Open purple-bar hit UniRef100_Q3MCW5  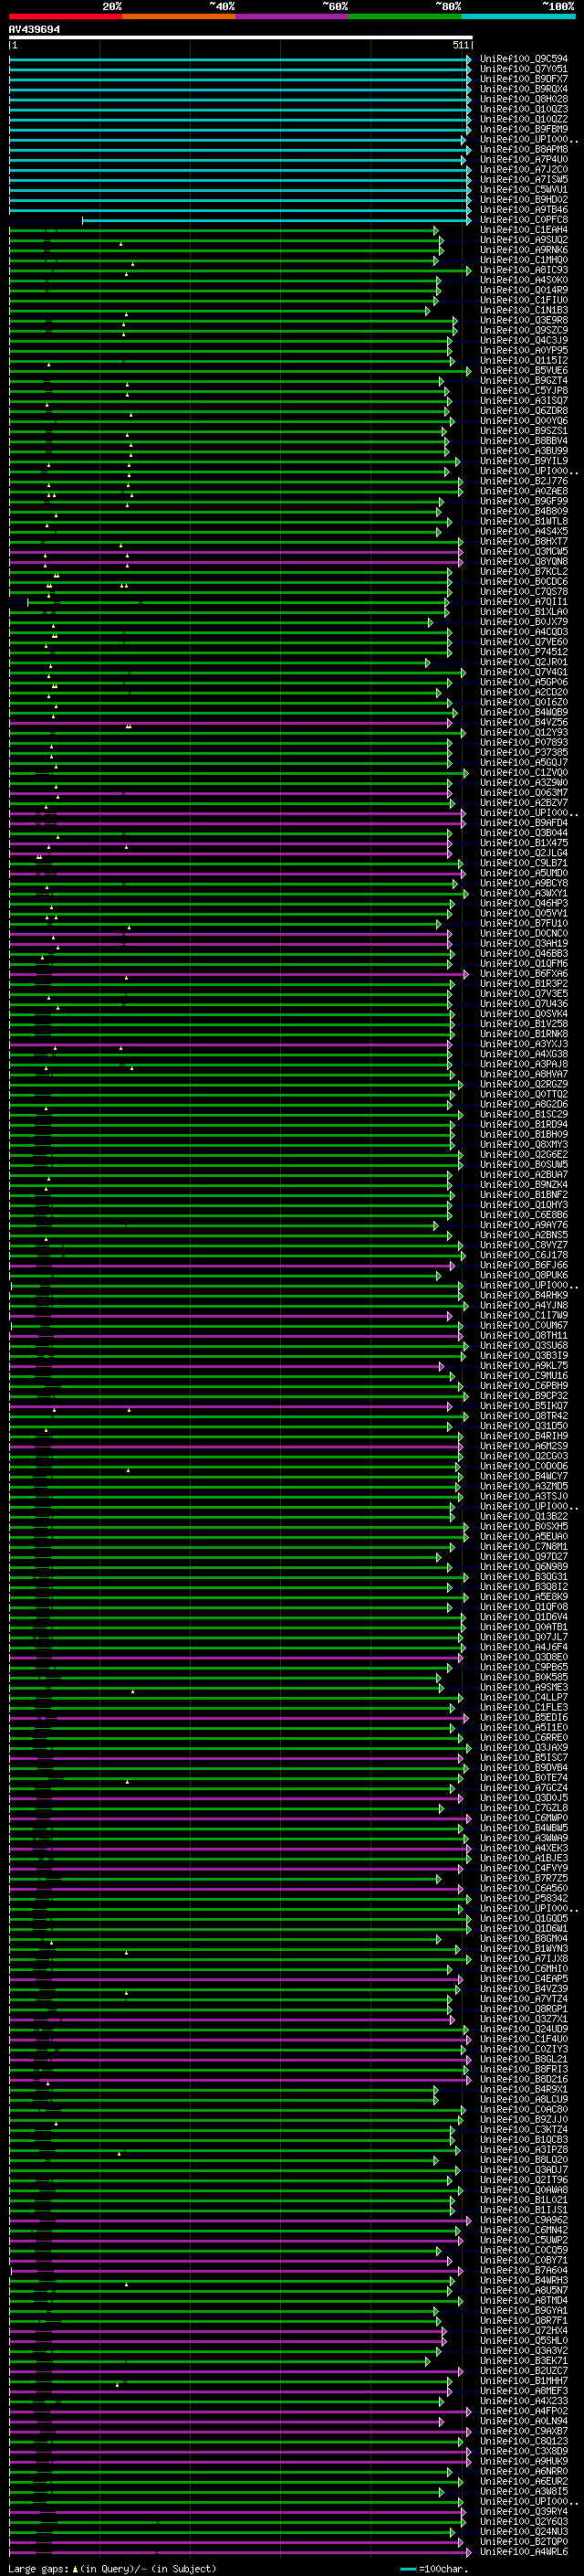tap(523, 551)
